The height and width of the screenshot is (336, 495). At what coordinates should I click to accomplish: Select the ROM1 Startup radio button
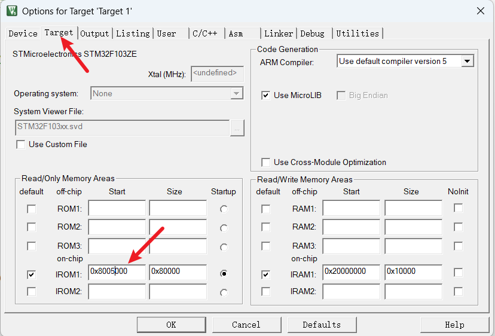pos(224,209)
